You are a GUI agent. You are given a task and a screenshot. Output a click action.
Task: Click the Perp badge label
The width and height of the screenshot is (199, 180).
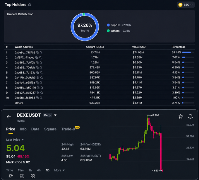click(47, 115)
